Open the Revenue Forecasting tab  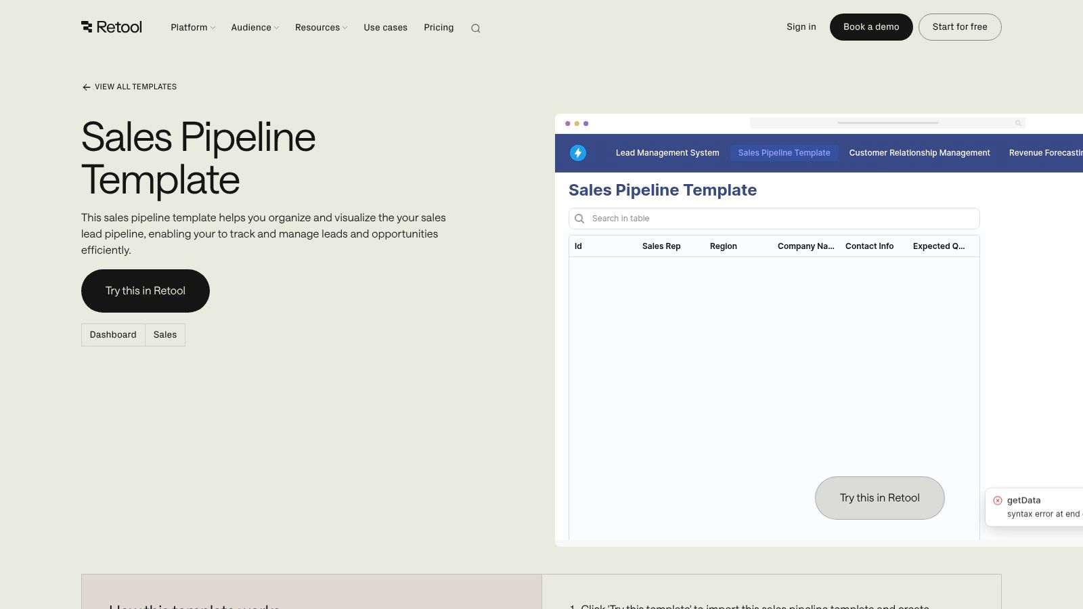coord(1046,153)
